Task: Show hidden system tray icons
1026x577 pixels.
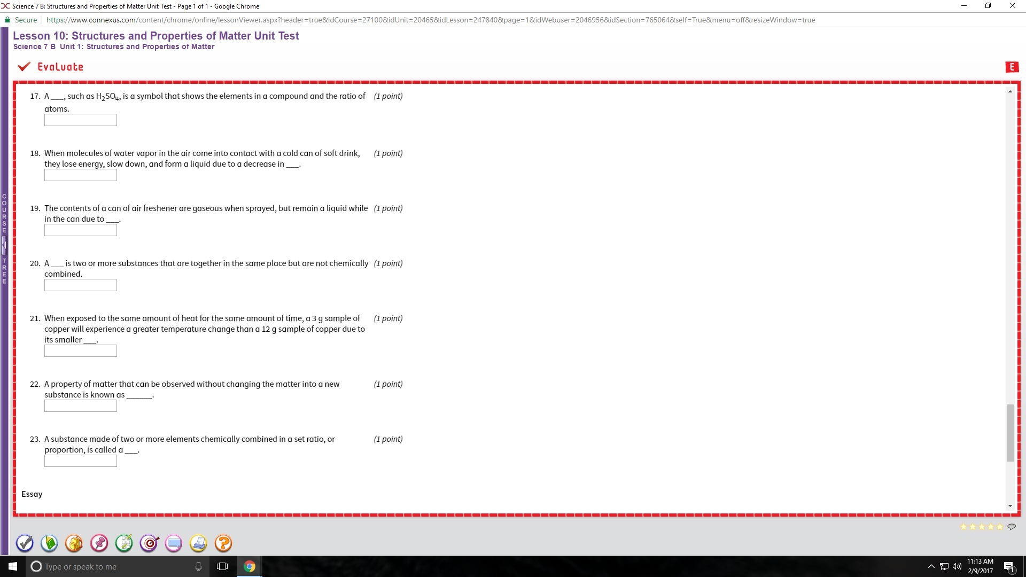Action: click(931, 566)
